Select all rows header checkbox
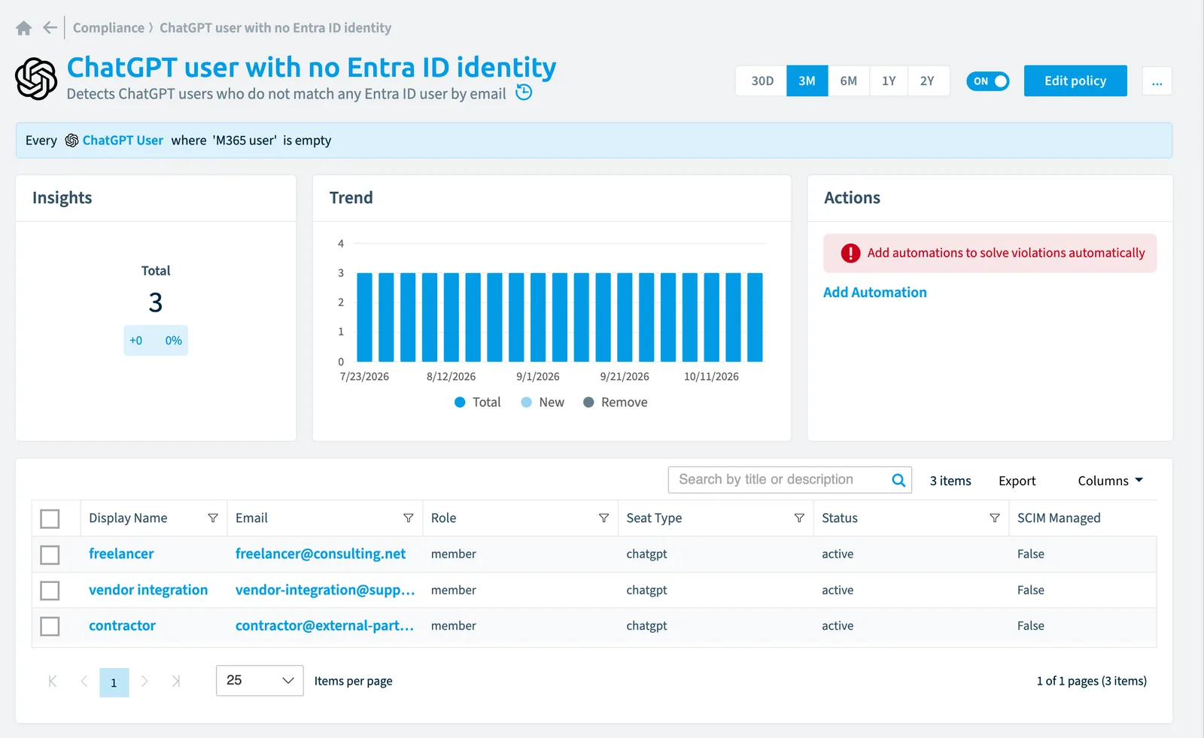The width and height of the screenshot is (1204, 738). pos(50,519)
